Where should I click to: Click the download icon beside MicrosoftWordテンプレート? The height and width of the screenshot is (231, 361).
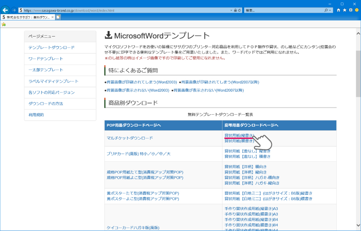[x=108, y=35]
